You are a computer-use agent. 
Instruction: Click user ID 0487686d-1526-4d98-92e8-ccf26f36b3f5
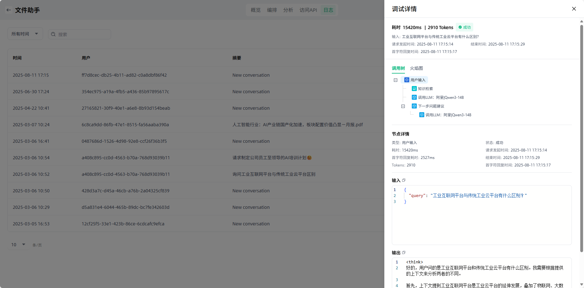(124, 141)
